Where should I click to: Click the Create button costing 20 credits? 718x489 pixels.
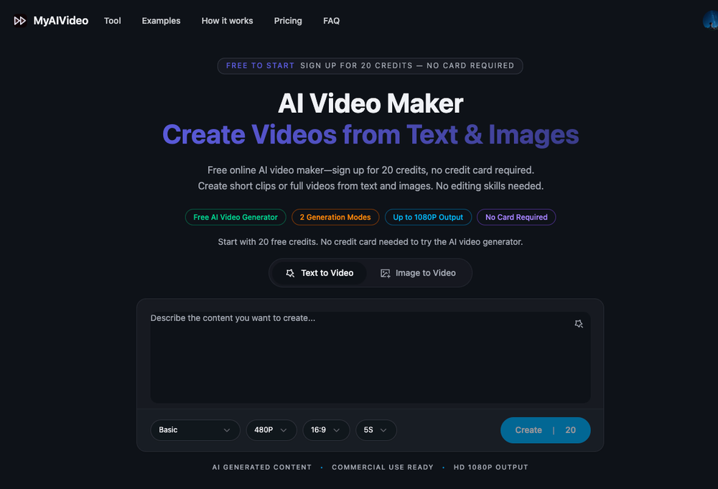[x=546, y=430]
